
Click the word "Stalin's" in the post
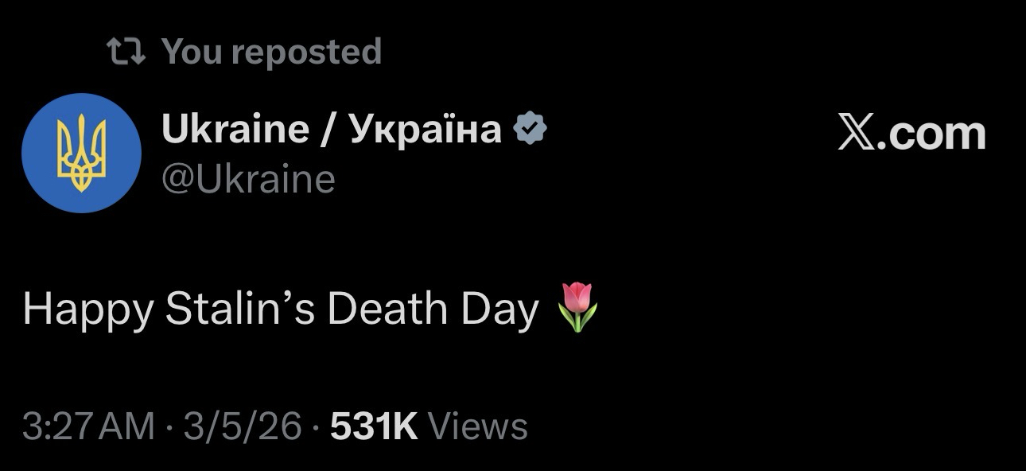241,309
